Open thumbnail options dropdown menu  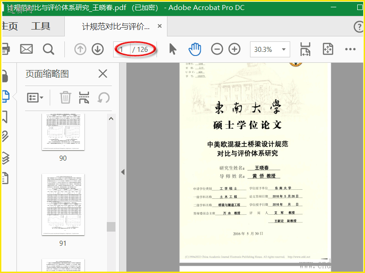35,98
